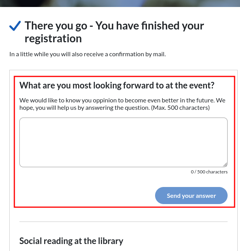Click the word registration in the heading
Image resolution: width=240 pixels, height=251 pixels.
pyautogui.click(x=53, y=39)
